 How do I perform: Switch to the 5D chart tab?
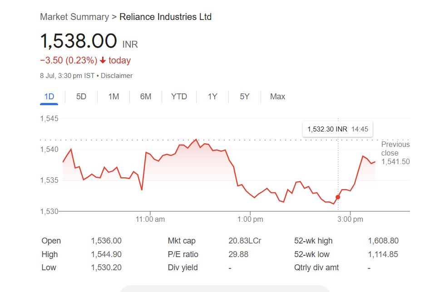point(81,97)
